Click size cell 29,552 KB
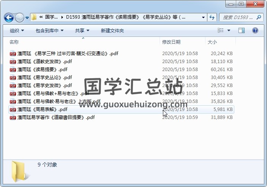The height and width of the screenshot is (187, 267). (x=221, y=86)
